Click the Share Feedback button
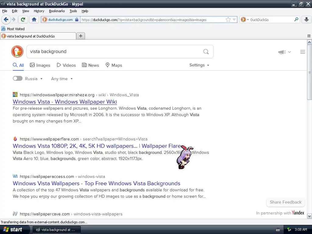Screen dimensions: 312x234 (285, 202)
